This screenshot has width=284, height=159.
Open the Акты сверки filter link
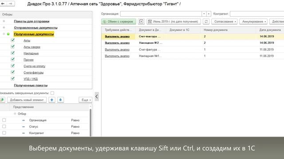pyautogui.click(x=32, y=47)
